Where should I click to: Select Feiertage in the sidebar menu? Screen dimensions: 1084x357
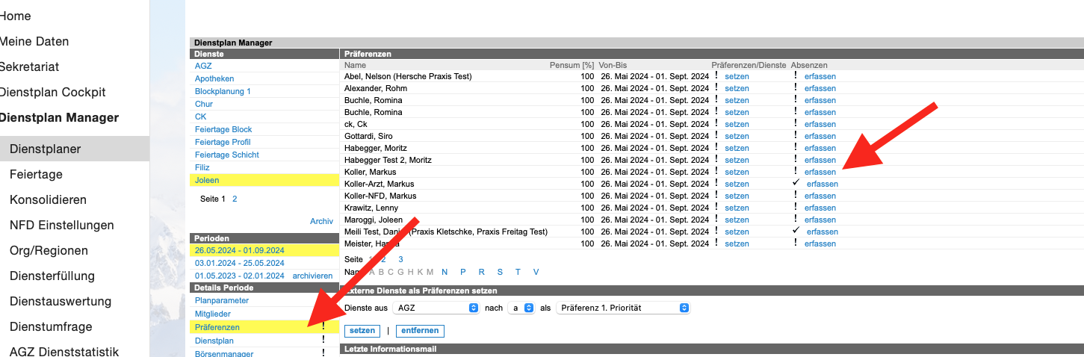(x=36, y=174)
